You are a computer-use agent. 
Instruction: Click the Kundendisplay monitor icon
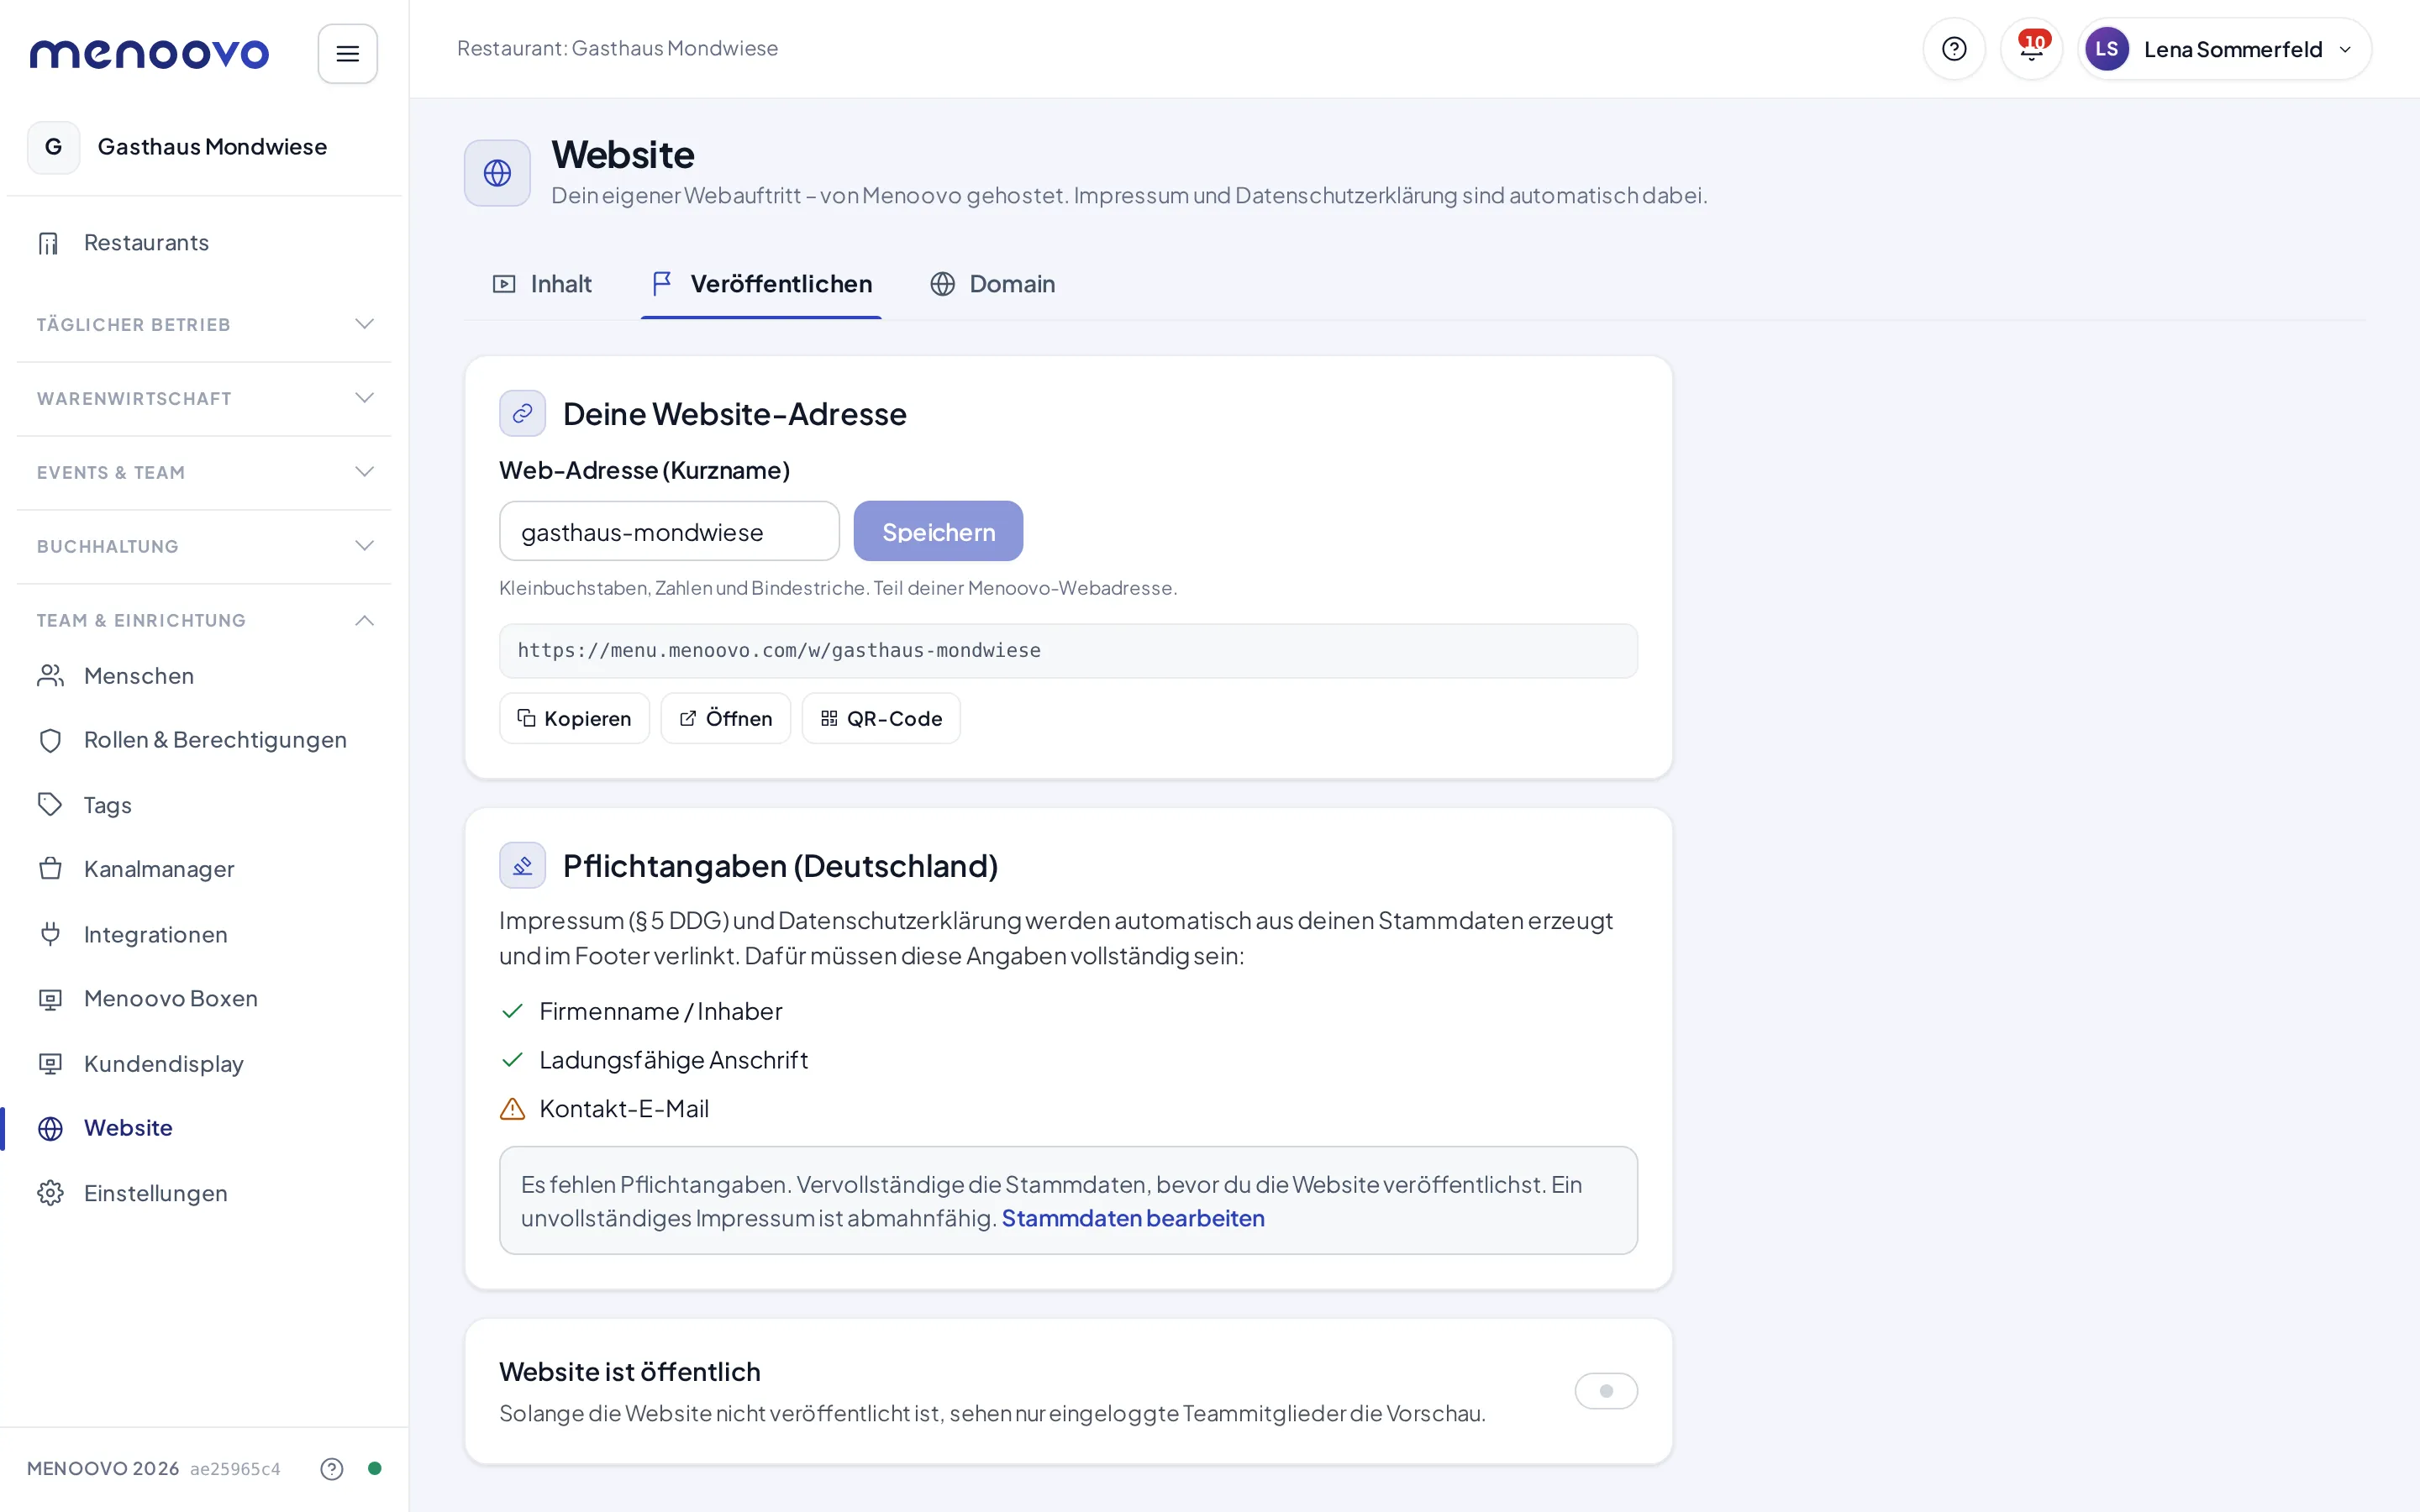coord(50,1063)
